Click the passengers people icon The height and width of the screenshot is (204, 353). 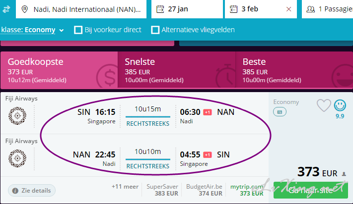(311, 9)
